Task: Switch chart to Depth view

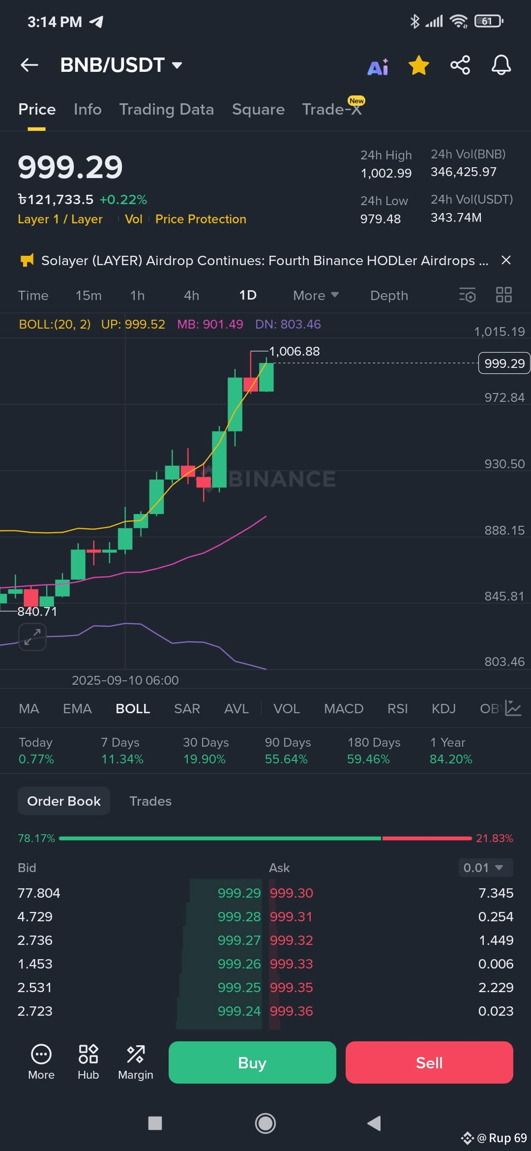Action: click(389, 295)
